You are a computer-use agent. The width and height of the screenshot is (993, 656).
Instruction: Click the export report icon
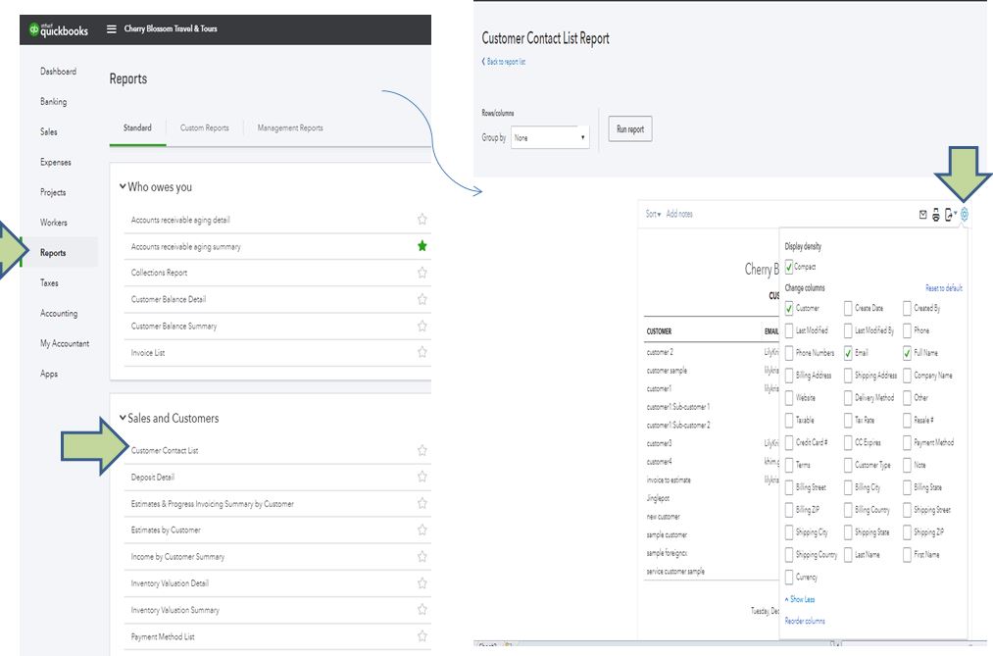[x=949, y=216]
